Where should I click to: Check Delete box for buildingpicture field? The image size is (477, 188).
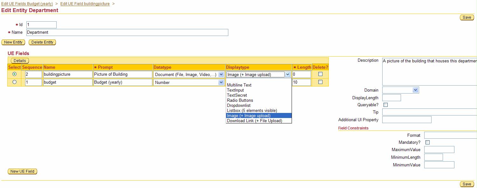[x=320, y=74]
